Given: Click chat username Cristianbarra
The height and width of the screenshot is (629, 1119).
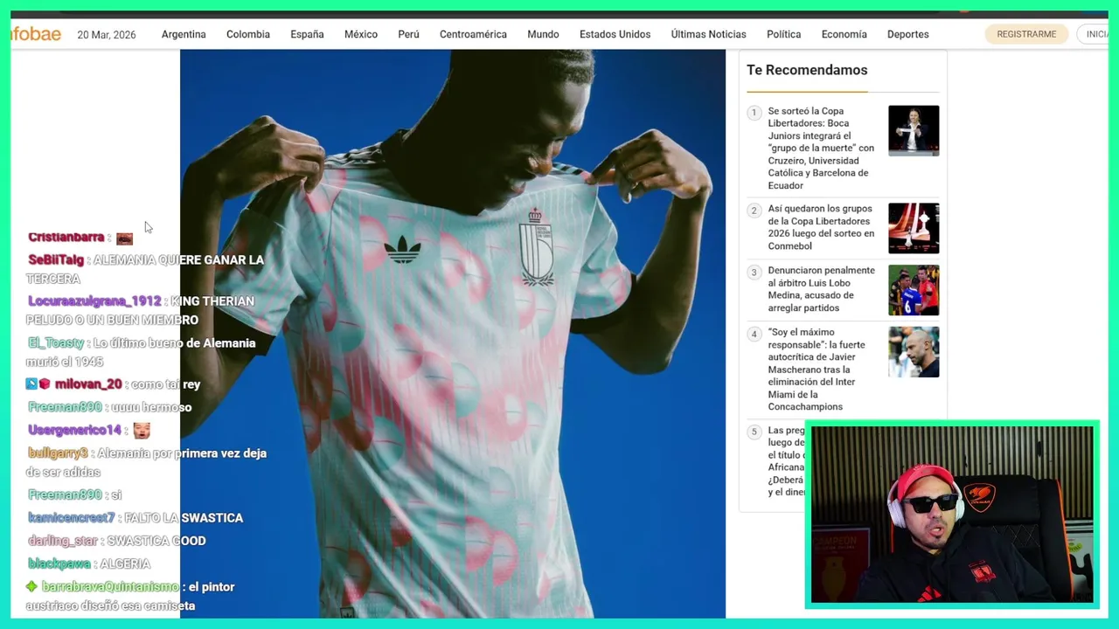Looking at the screenshot, I should tap(66, 238).
